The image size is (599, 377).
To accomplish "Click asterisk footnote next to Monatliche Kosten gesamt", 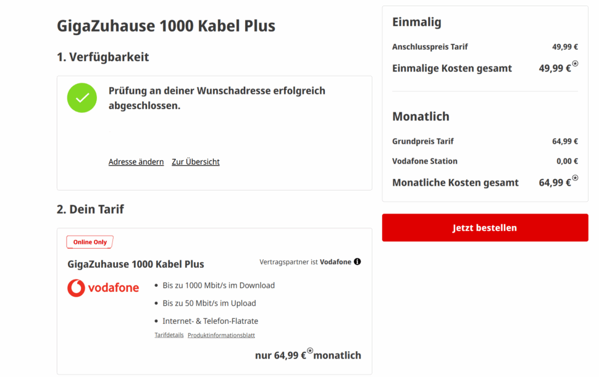I will (576, 178).
